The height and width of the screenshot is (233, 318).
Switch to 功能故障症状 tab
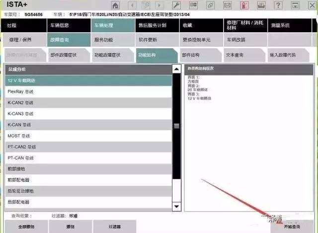click(113, 55)
